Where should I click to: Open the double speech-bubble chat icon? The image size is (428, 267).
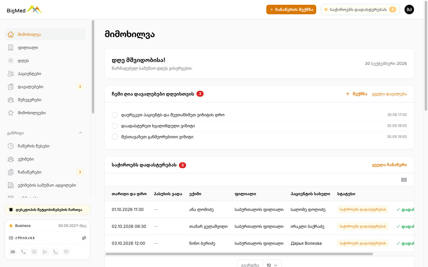point(34,252)
